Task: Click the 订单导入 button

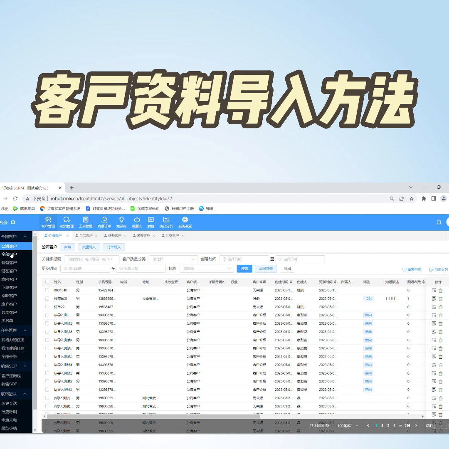Action: click(113, 247)
